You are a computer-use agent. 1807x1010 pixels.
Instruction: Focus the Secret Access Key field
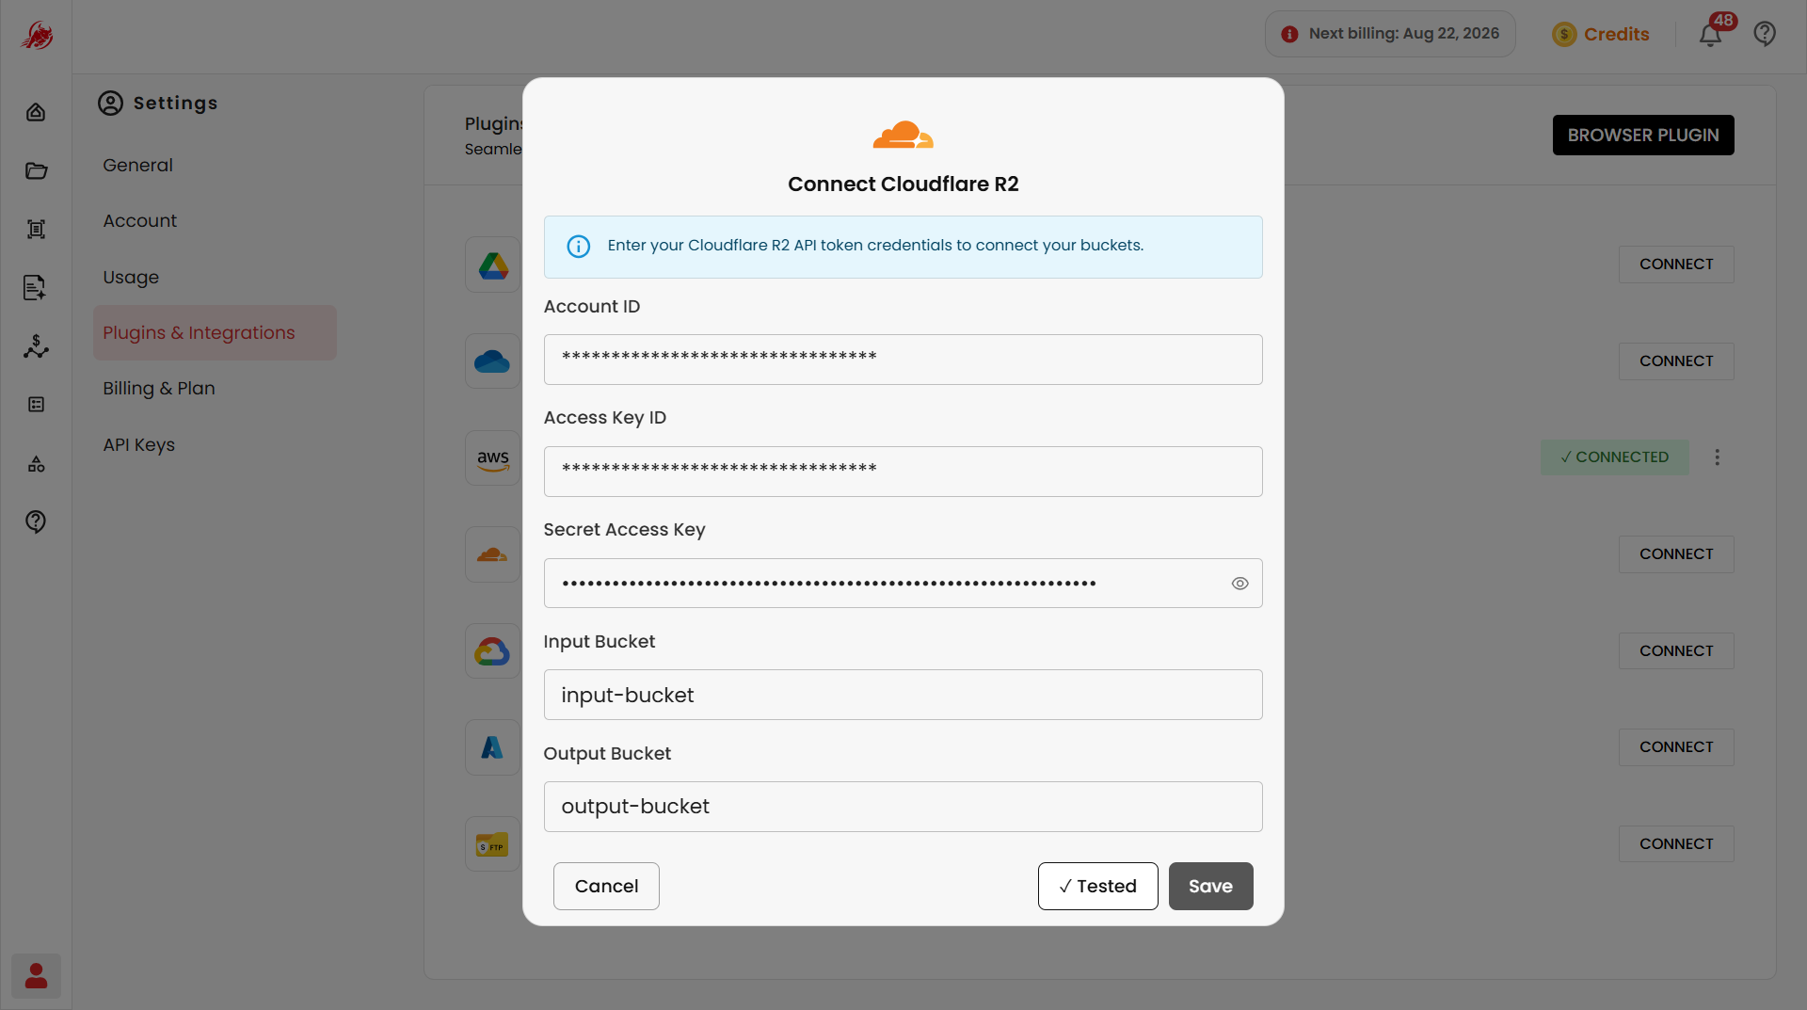click(x=903, y=584)
